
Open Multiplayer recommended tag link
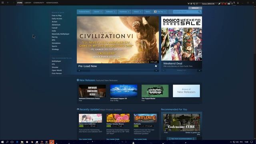56,61
